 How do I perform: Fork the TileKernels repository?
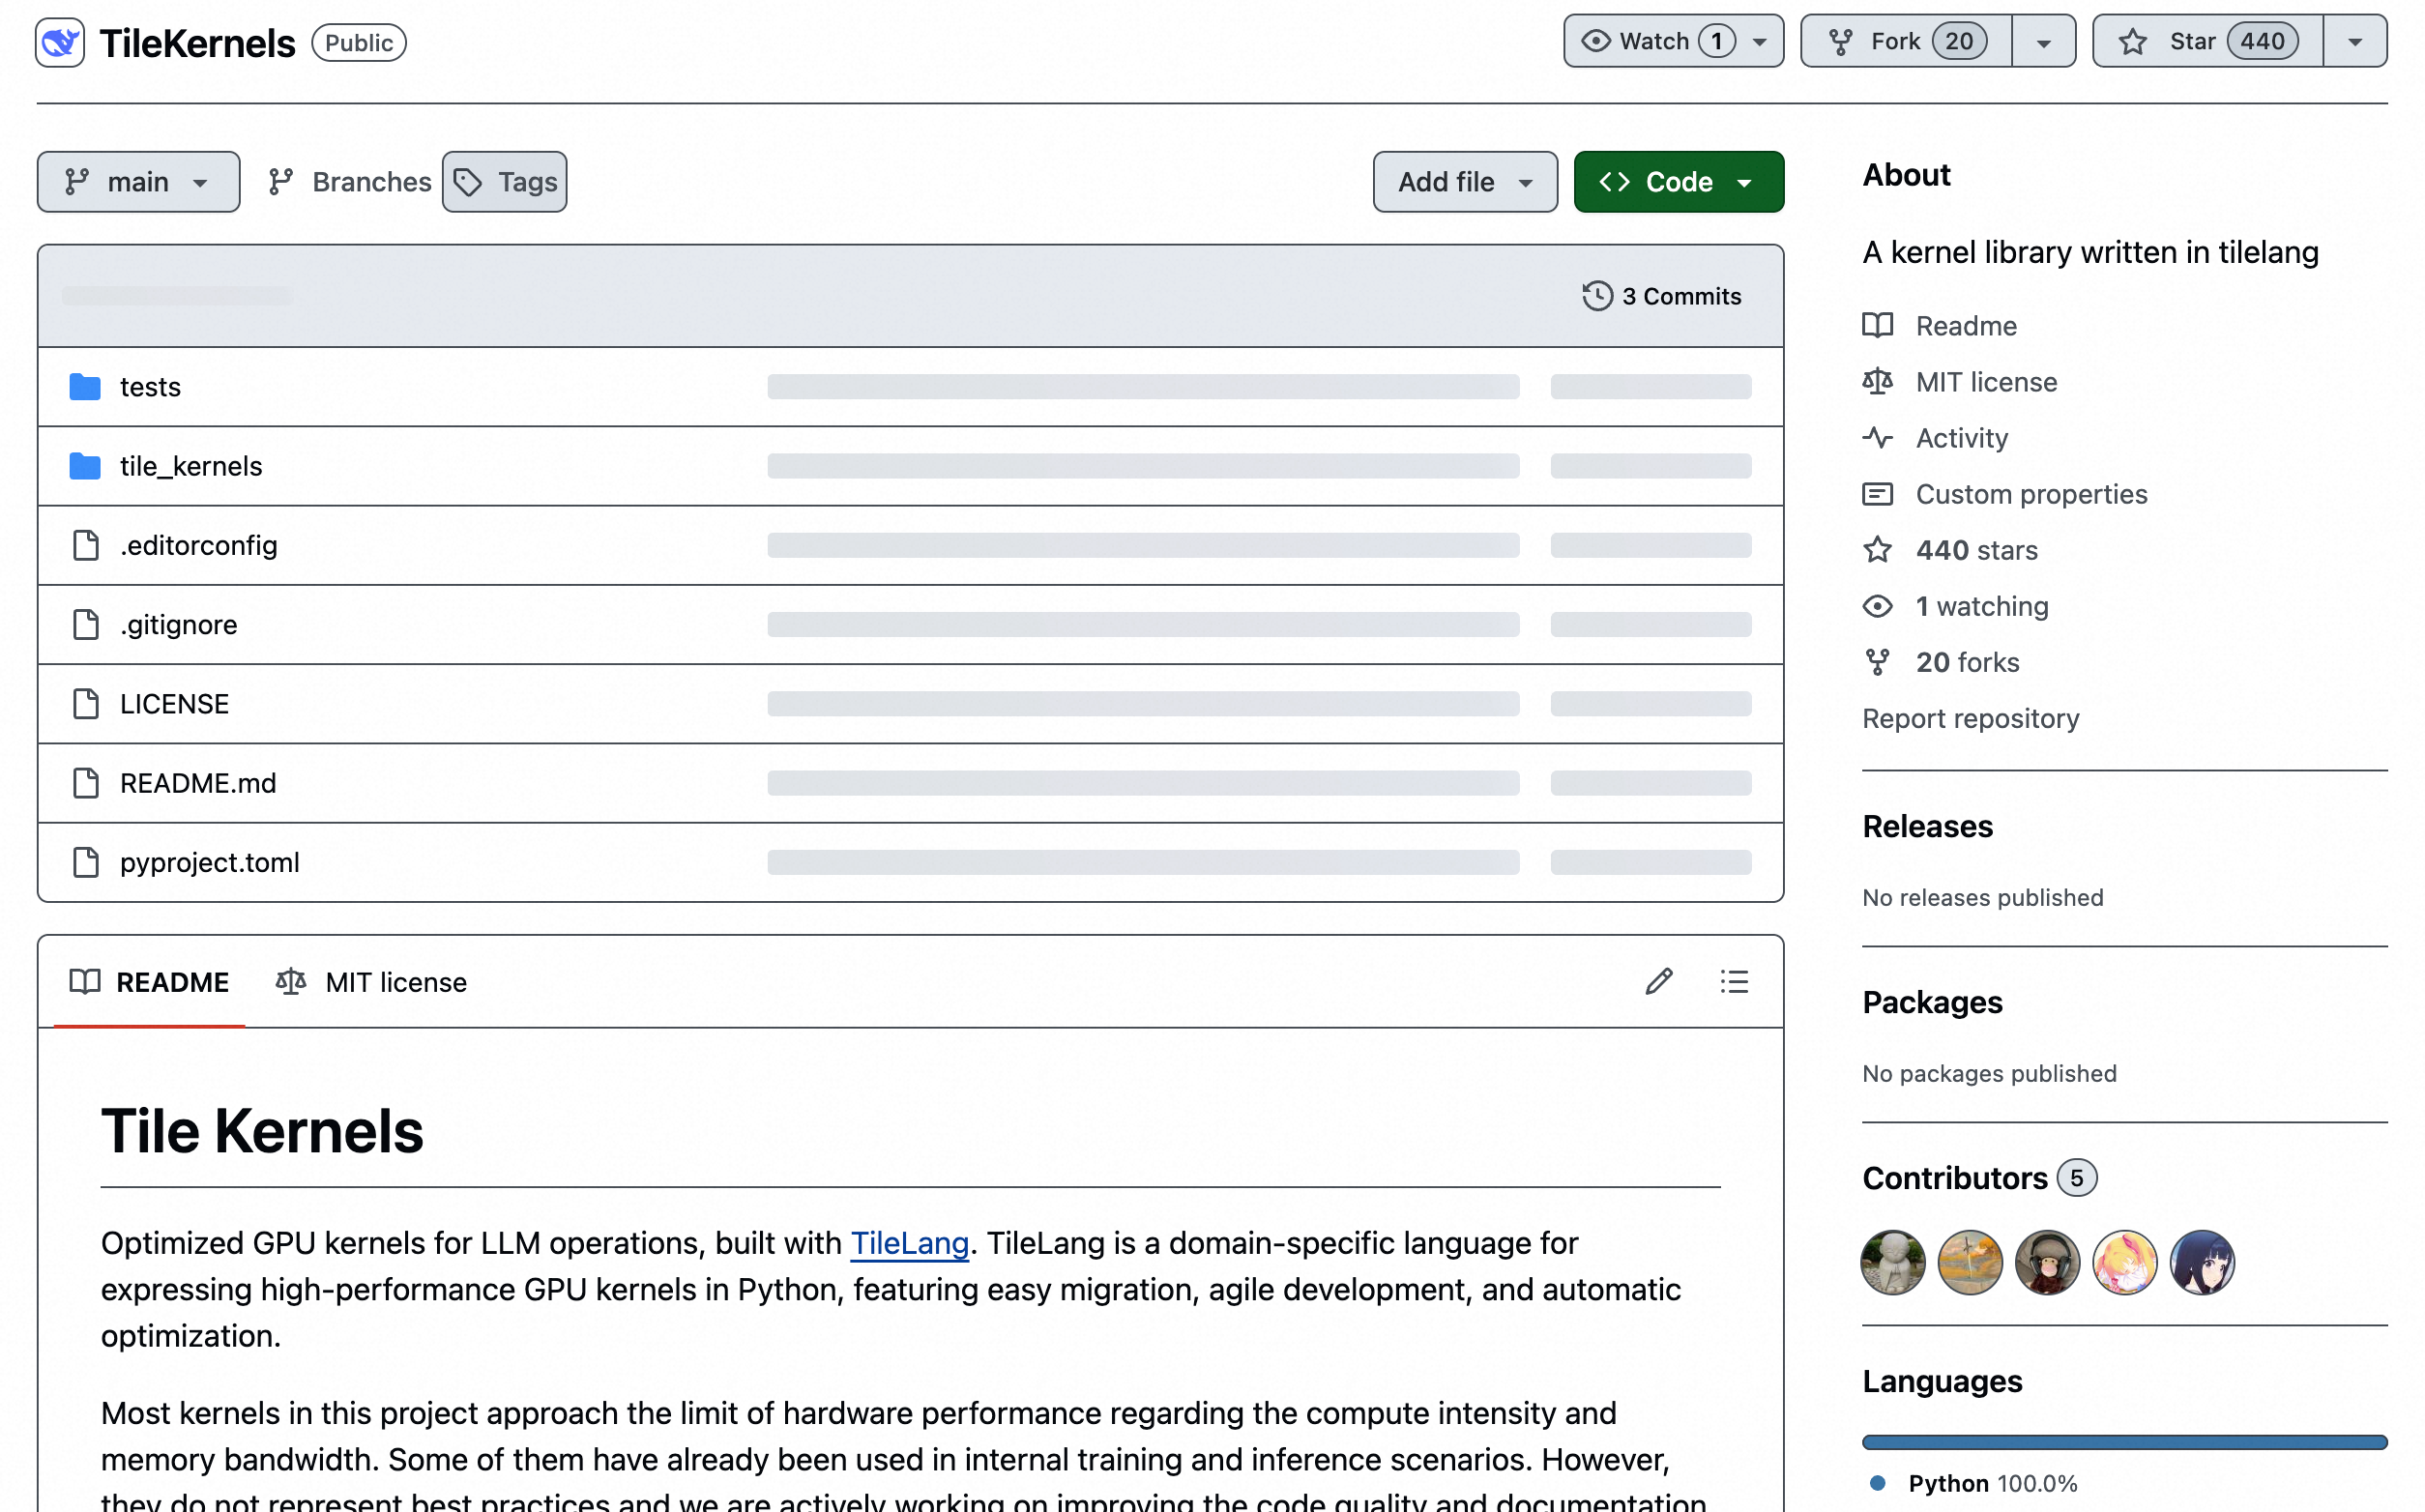(x=1906, y=41)
